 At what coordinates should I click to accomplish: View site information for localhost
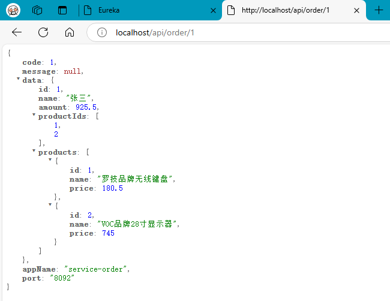pyautogui.click(x=102, y=32)
